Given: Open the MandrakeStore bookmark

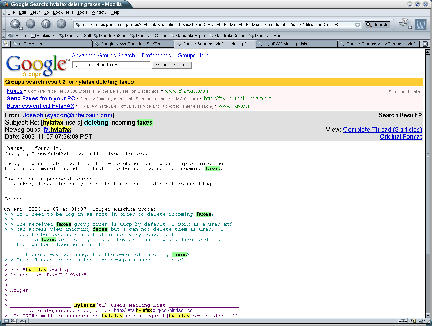Looking at the screenshot, I should click(x=111, y=36).
